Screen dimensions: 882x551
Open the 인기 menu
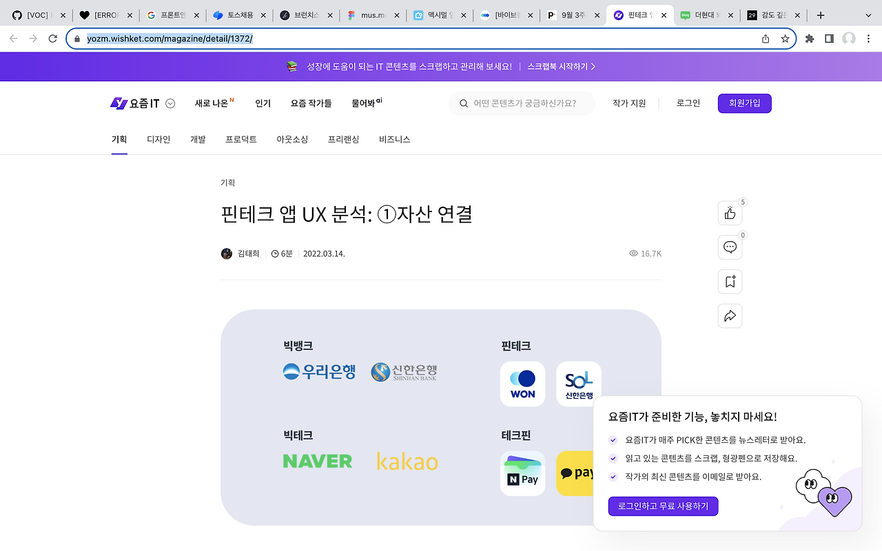[263, 103]
